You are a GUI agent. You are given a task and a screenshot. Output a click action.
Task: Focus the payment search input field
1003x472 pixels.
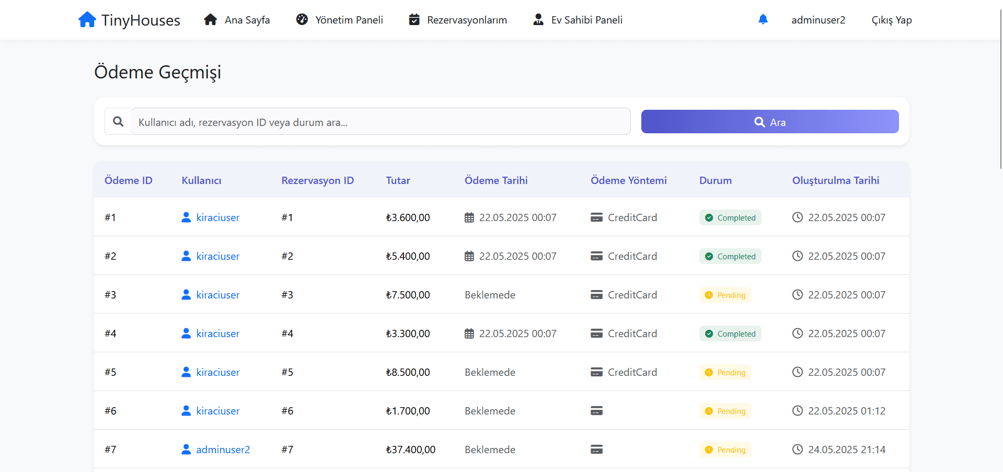point(381,121)
